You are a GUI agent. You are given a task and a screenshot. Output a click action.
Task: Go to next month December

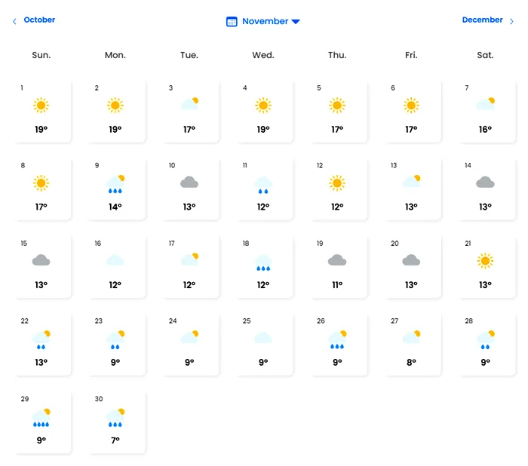click(482, 20)
